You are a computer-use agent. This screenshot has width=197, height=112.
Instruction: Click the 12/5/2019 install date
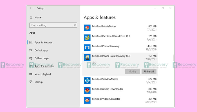(151, 49)
